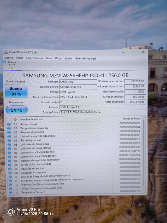Click the status circle for Porcentaje de uso
Viewport: 167px width, 223px height.
9,140
